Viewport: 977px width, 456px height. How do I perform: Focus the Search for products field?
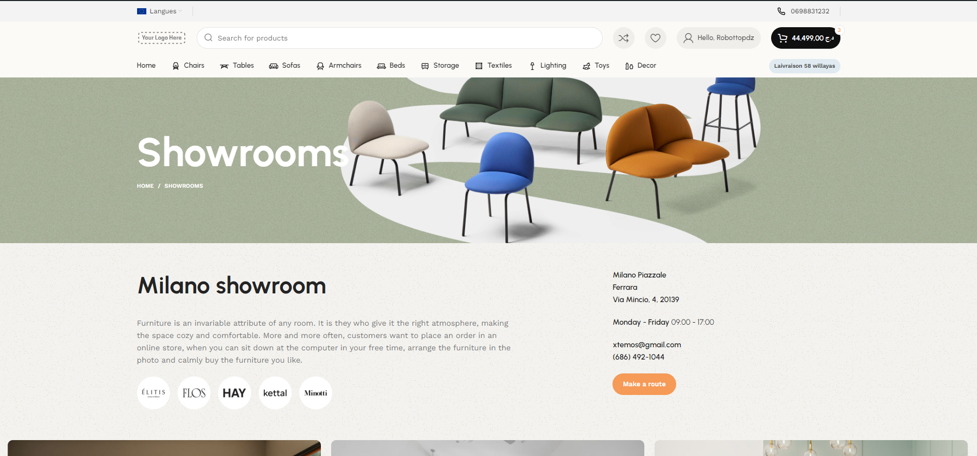click(x=399, y=38)
